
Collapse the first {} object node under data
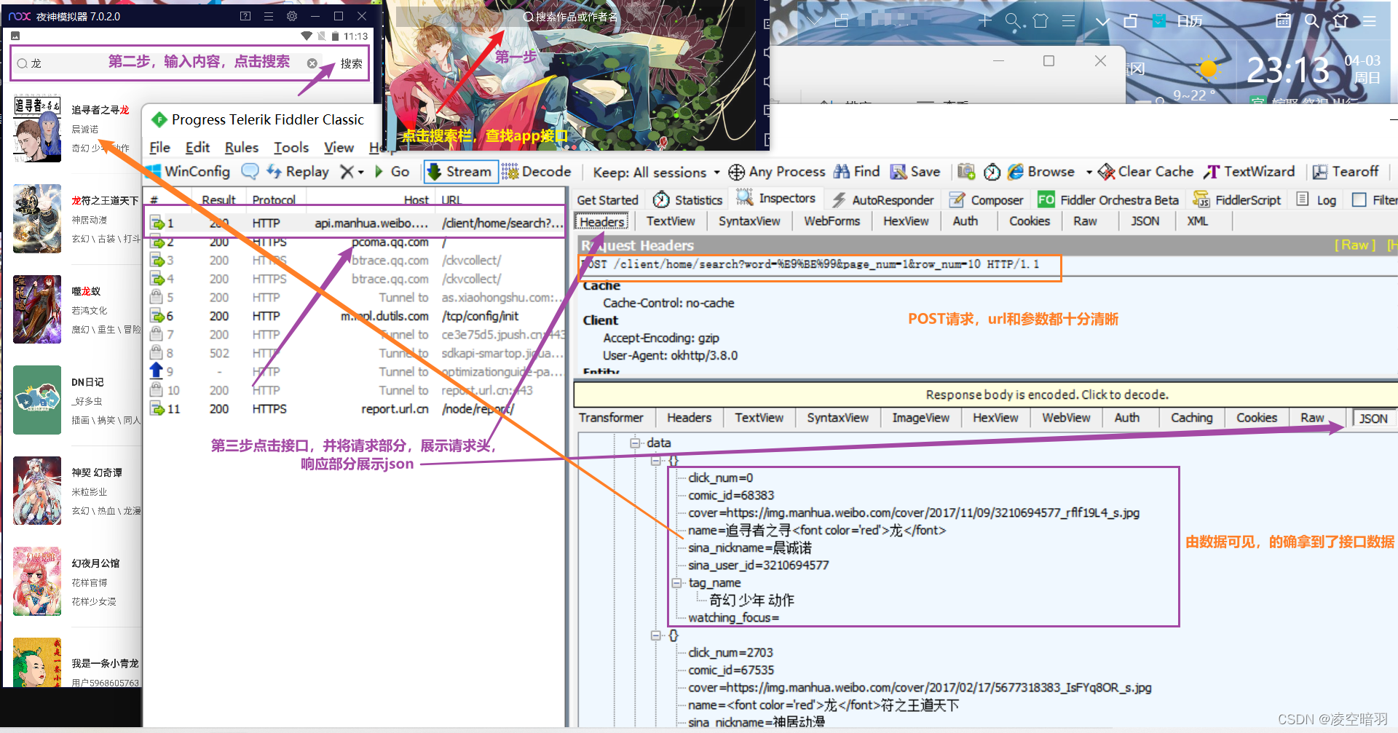pyautogui.click(x=656, y=461)
